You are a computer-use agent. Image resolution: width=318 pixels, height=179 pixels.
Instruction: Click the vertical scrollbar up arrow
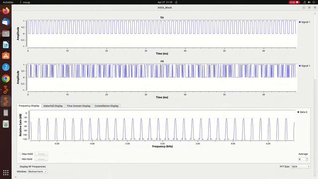[x=315, y=13]
